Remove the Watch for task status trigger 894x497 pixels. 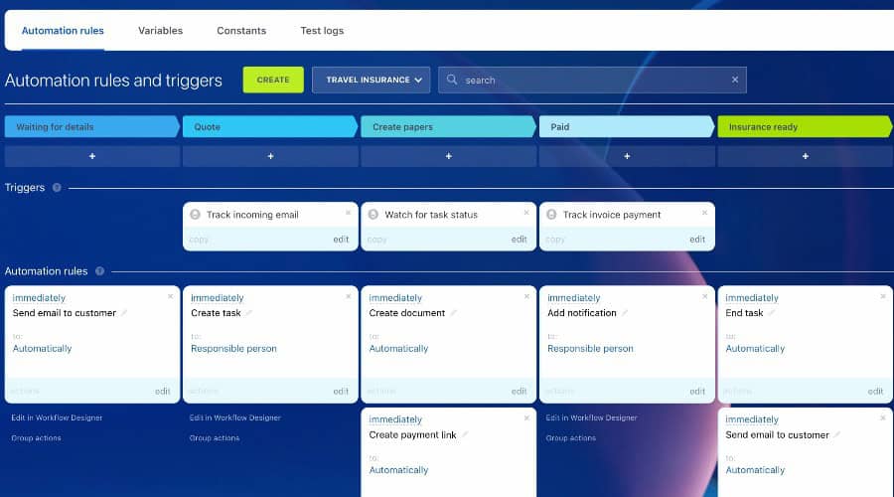(526, 213)
